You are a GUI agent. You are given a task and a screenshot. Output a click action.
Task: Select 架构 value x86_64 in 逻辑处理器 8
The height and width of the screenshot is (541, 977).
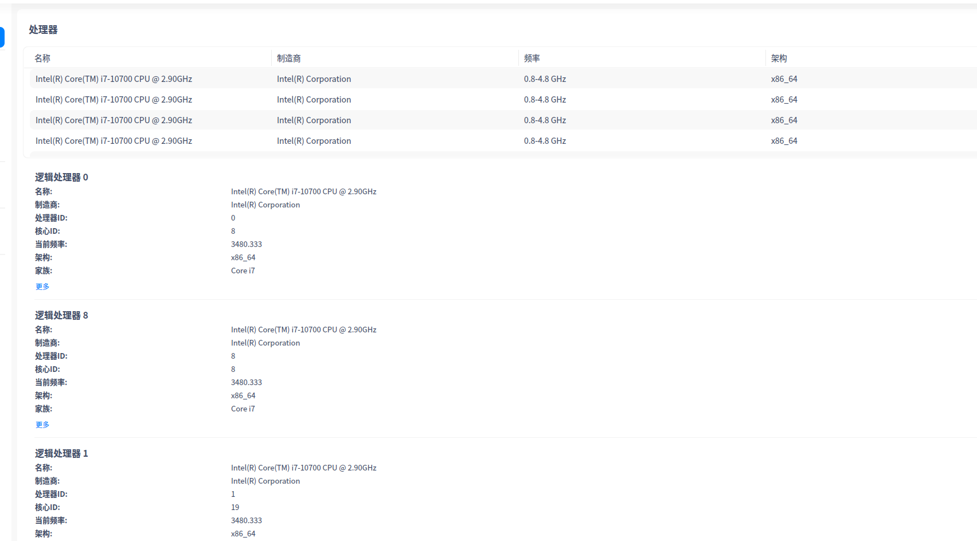(x=243, y=395)
